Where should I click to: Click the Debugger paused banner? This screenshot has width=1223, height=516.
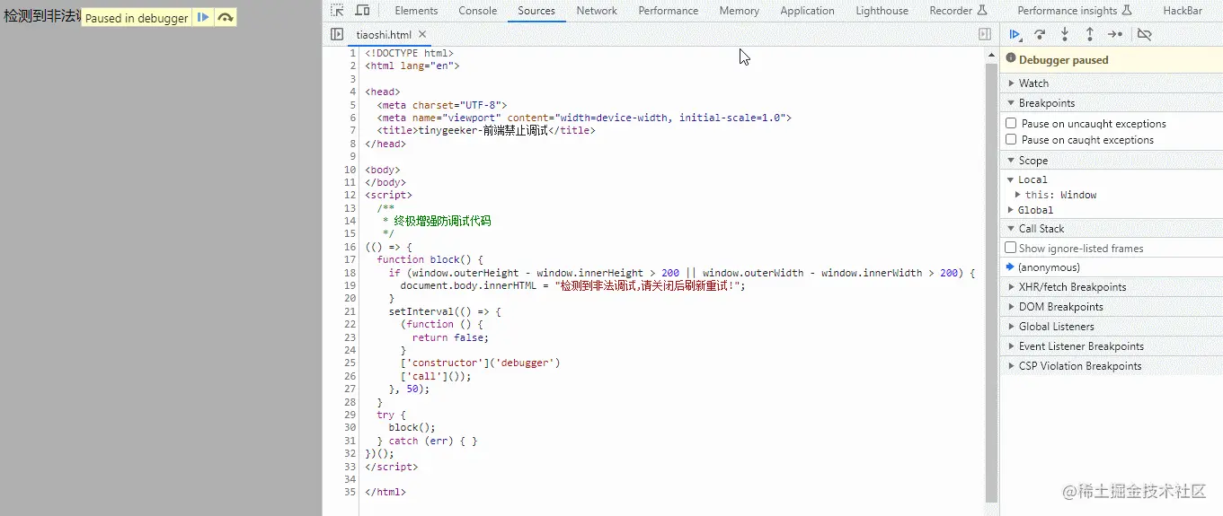pos(1111,59)
